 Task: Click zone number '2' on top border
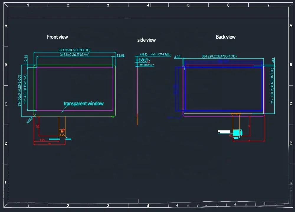[x=68, y=5]
